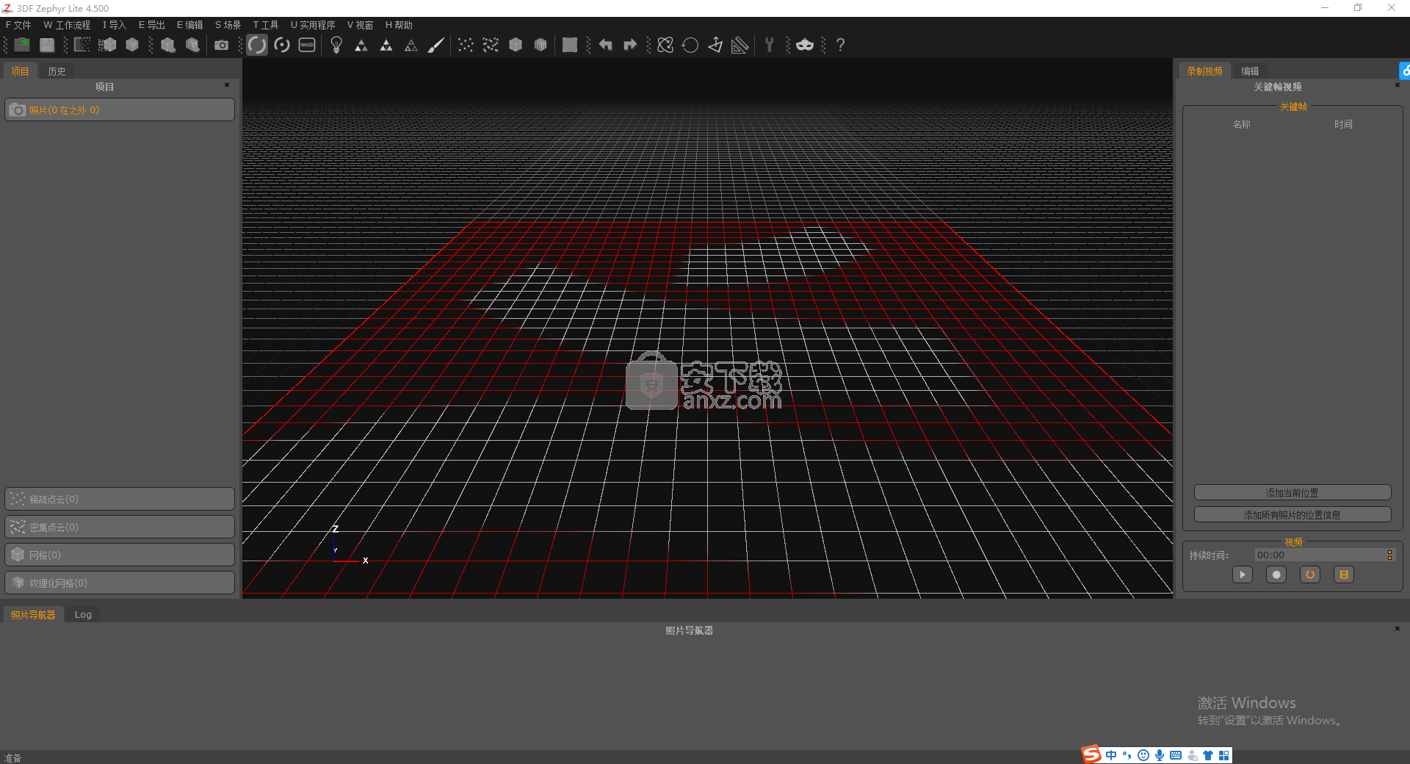The width and height of the screenshot is (1410, 764).
Task: Click the first triangle selection tool icon
Action: 361,45
